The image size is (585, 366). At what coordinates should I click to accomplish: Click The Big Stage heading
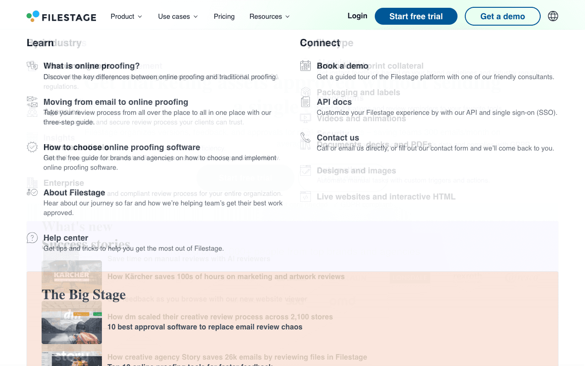click(x=84, y=295)
